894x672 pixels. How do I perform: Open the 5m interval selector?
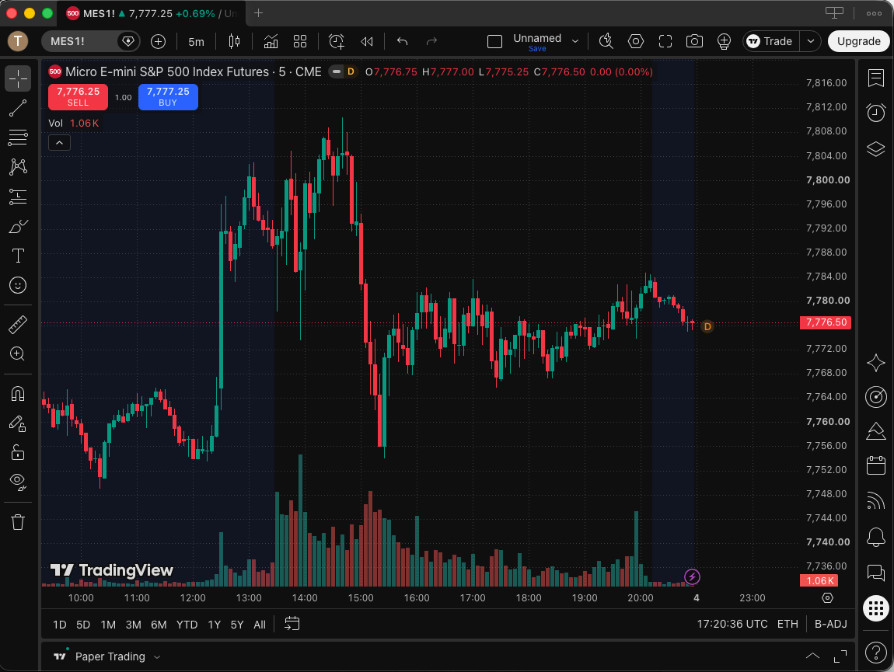point(196,41)
